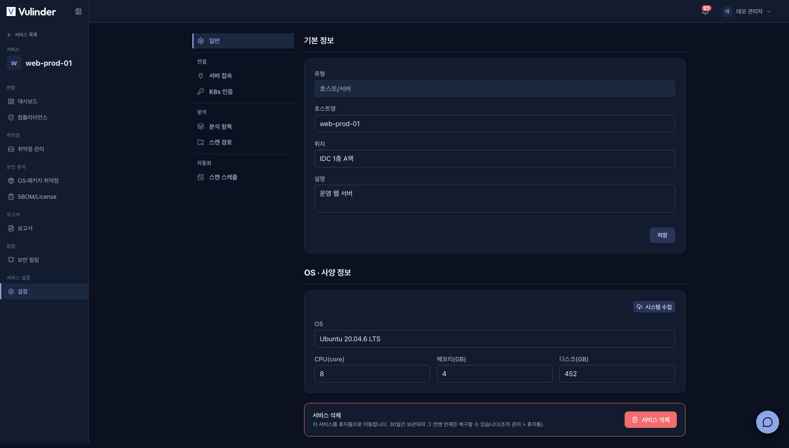789x448 pixels.
Task: Click the 서버 접속 plug icon
Action: tap(201, 76)
